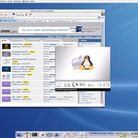Launch the terminal from the bottom panel

coord(34,135)
